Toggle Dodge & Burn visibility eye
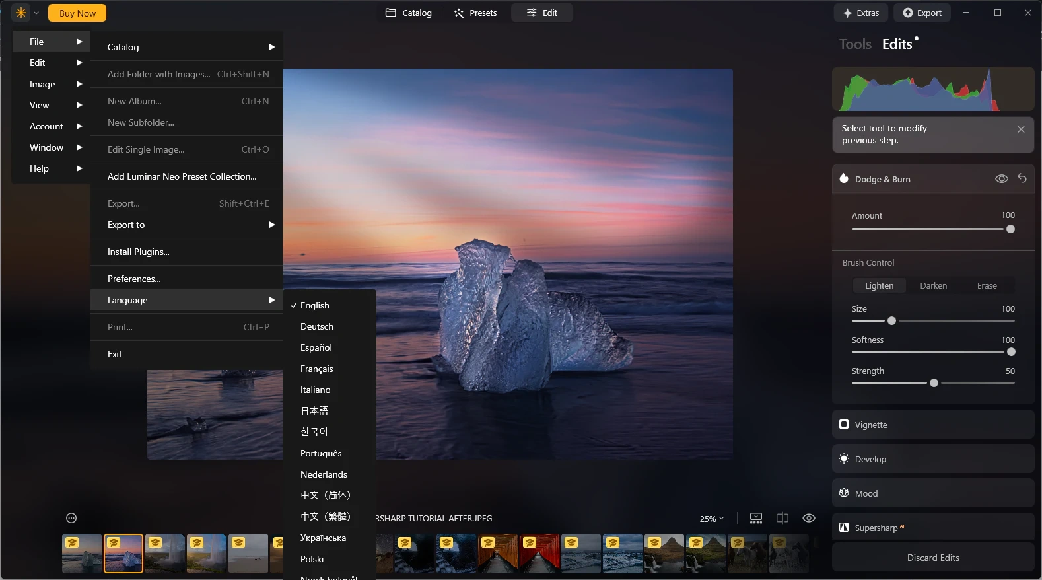Image resolution: width=1042 pixels, height=580 pixels. click(x=1001, y=179)
